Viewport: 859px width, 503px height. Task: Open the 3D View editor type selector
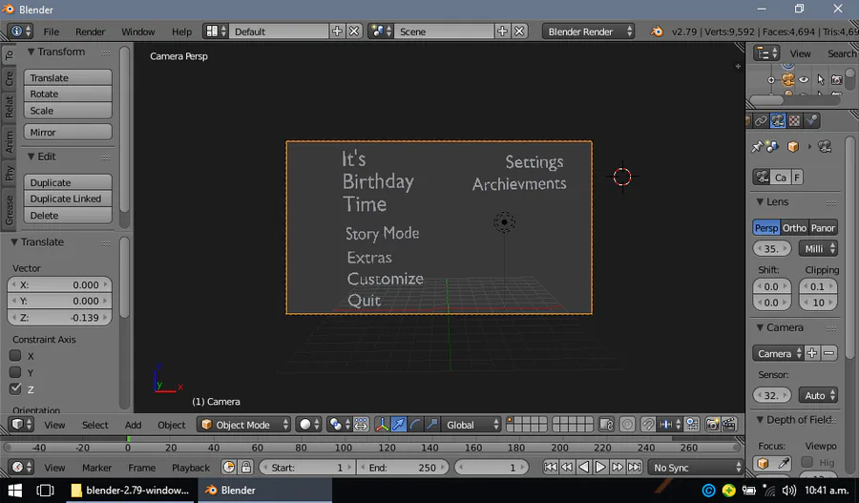[x=22, y=425]
